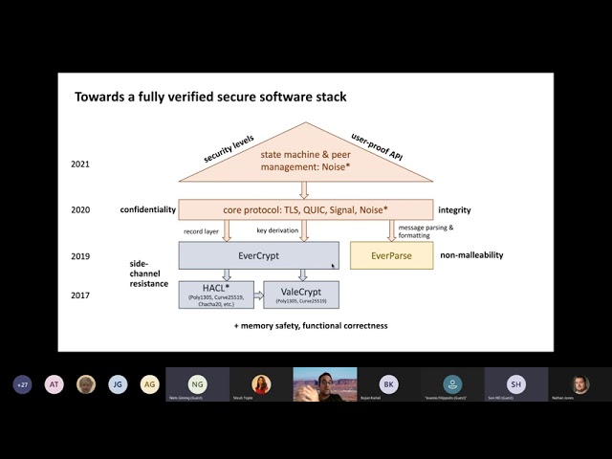Click the EverCrypt box in the slide
612x459 pixels.
[258, 255]
